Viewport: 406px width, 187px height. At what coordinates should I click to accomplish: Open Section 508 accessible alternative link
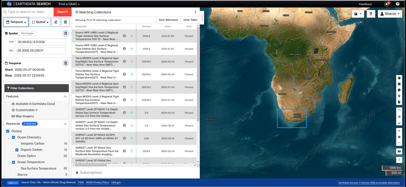point(370,183)
